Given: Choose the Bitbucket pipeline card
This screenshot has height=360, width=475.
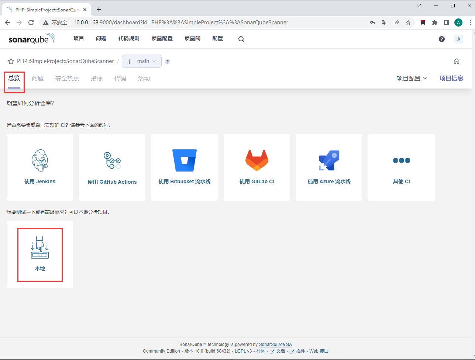Looking at the screenshot, I should click(x=185, y=167).
